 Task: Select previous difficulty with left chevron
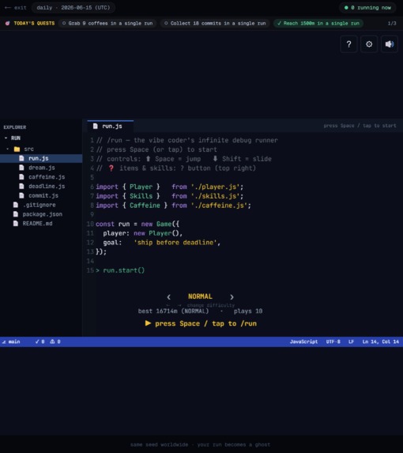(168, 296)
